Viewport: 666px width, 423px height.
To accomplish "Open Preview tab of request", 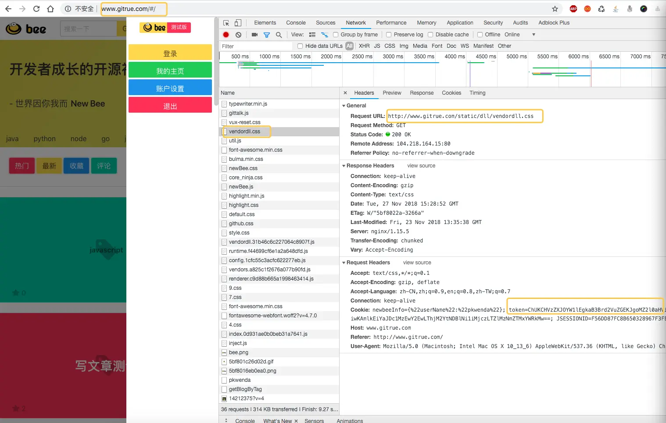I will pos(392,93).
